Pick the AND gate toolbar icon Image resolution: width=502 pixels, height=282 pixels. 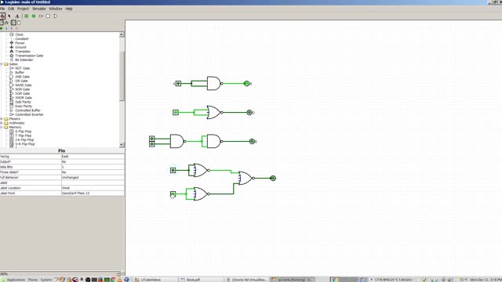pyautogui.click(x=48, y=16)
